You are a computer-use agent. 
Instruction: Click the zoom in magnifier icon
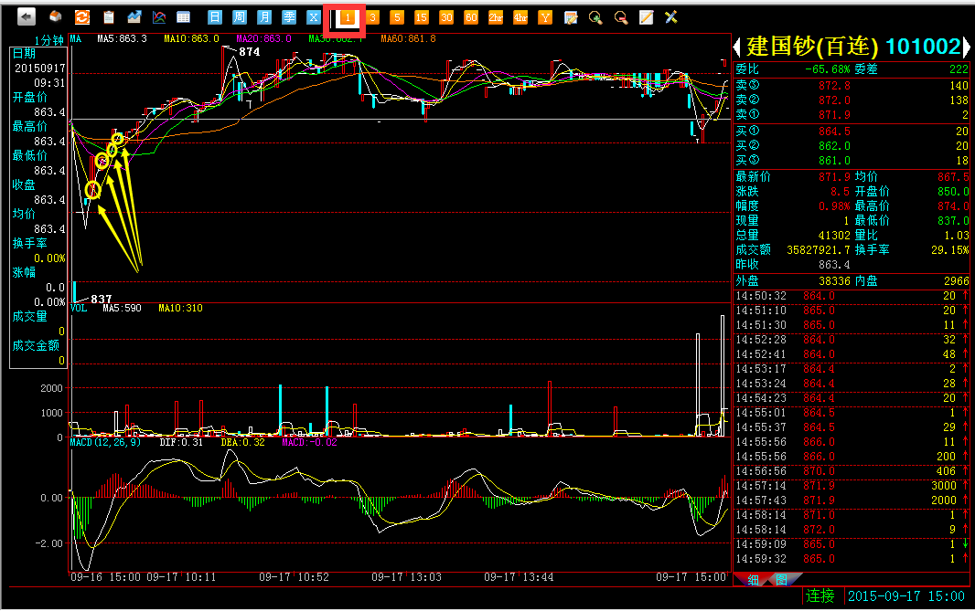click(595, 16)
